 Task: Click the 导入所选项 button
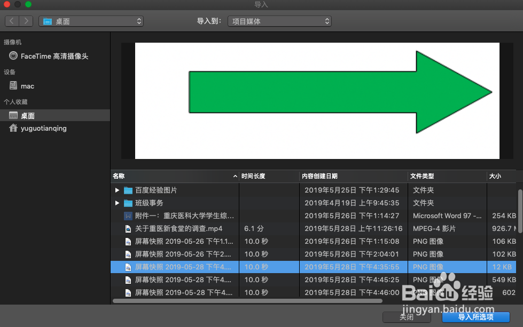(475, 317)
